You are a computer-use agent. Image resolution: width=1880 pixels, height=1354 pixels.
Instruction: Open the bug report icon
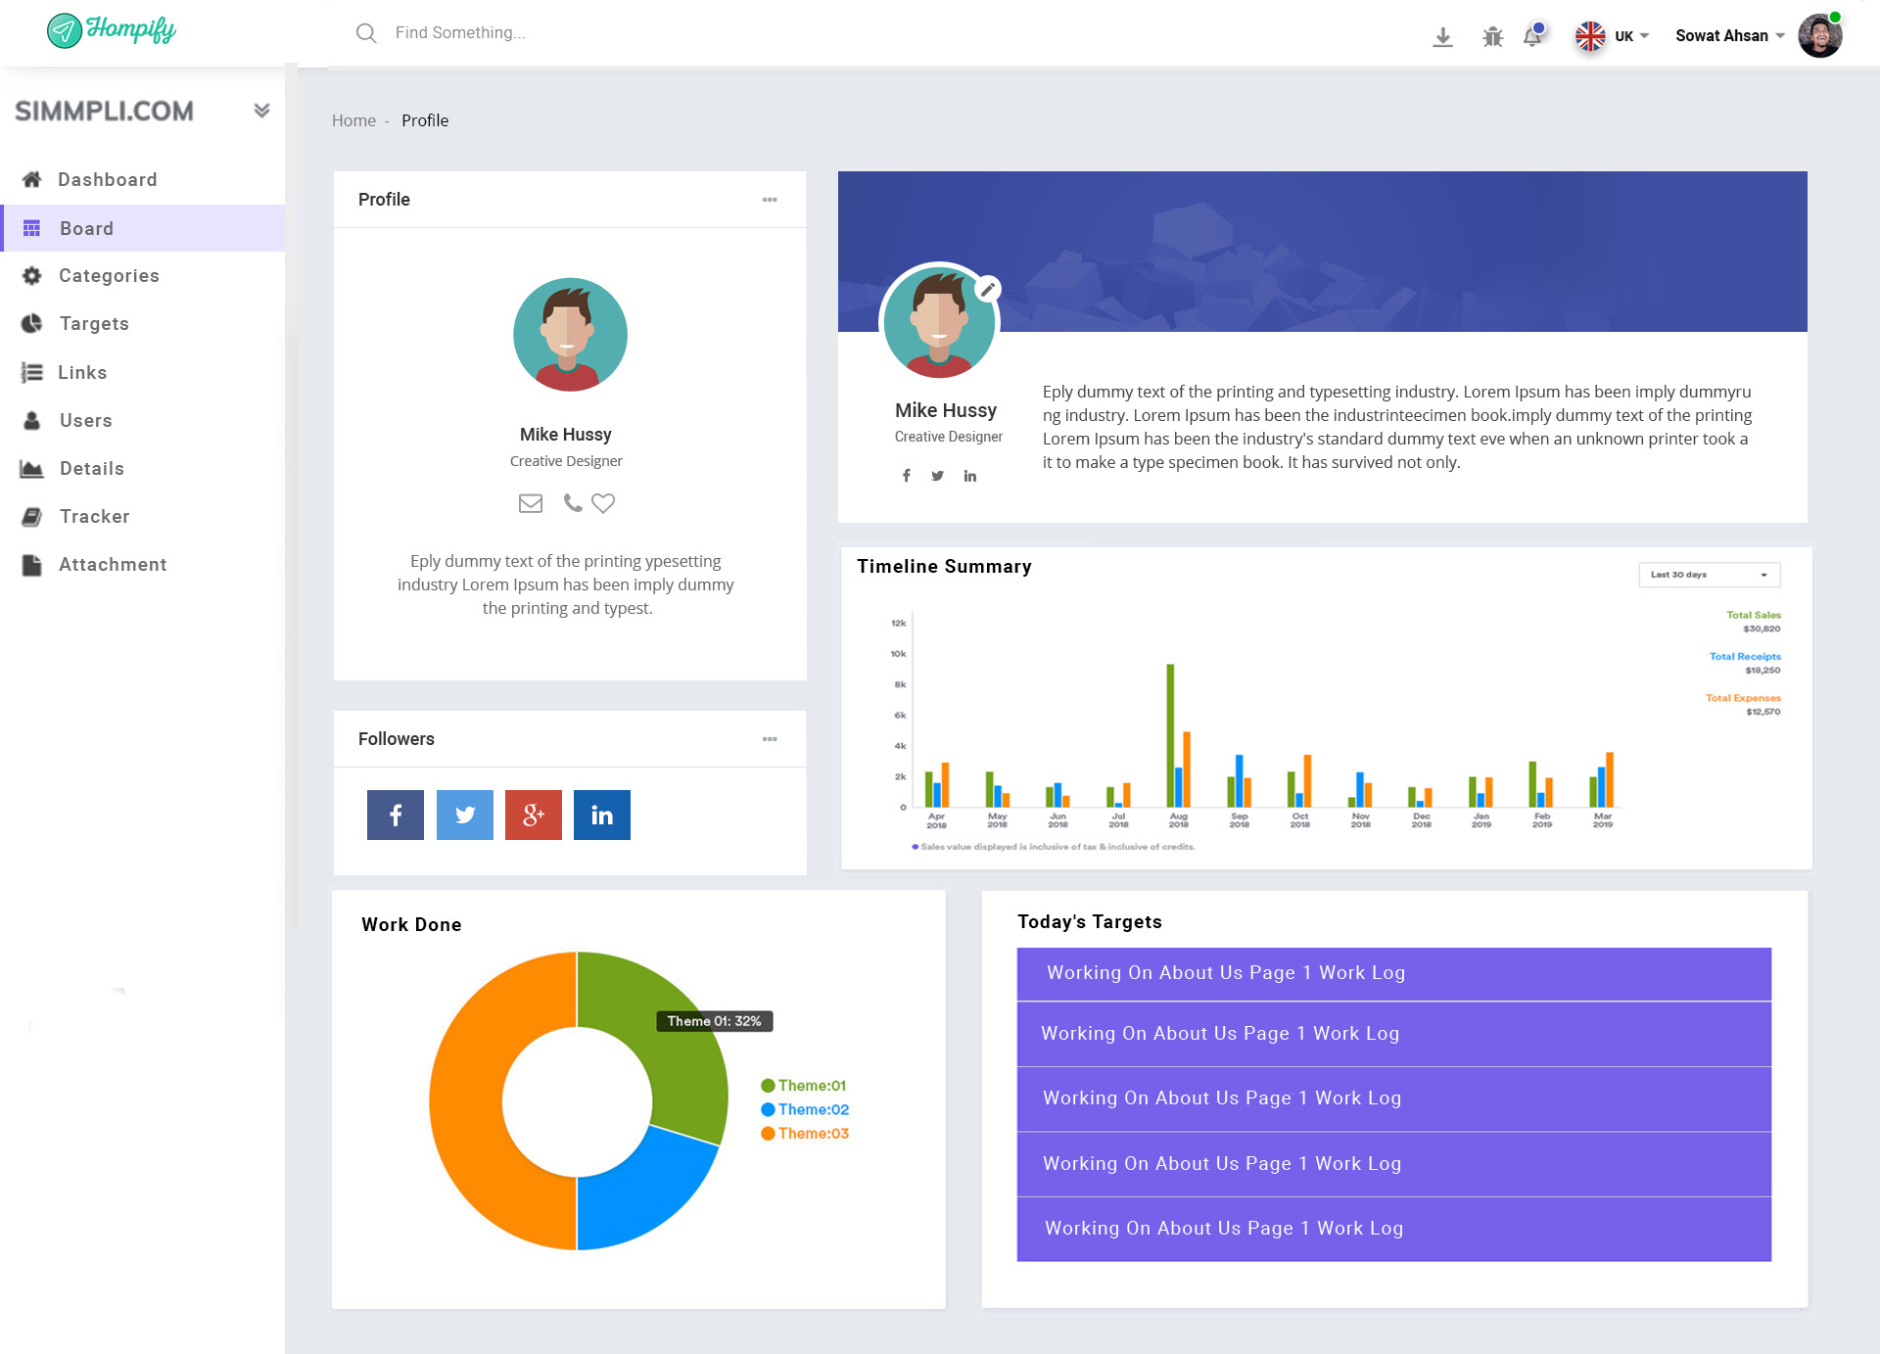[1492, 37]
